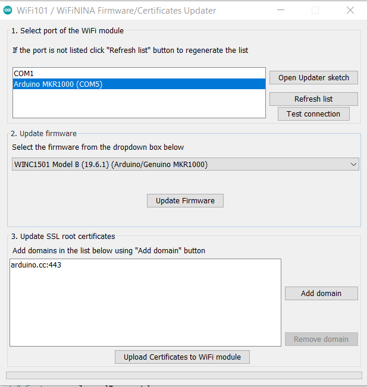The width and height of the screenshot is (367, 387).
Task: Select the COM1 port entry
Action: pos(139,73)
